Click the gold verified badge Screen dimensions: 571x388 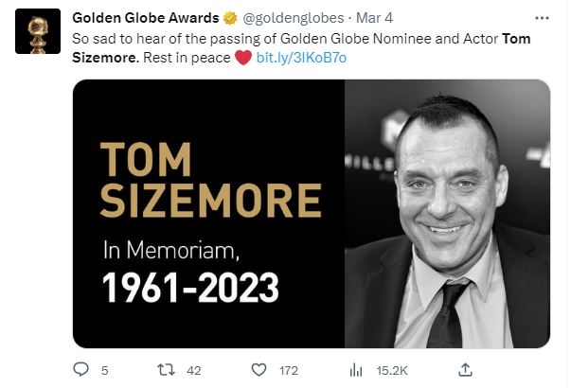[x=229, y=18]
